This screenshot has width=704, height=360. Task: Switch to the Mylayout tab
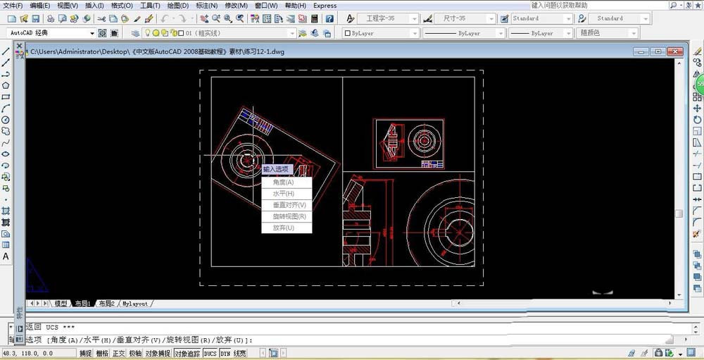click(x=135, y=304)
